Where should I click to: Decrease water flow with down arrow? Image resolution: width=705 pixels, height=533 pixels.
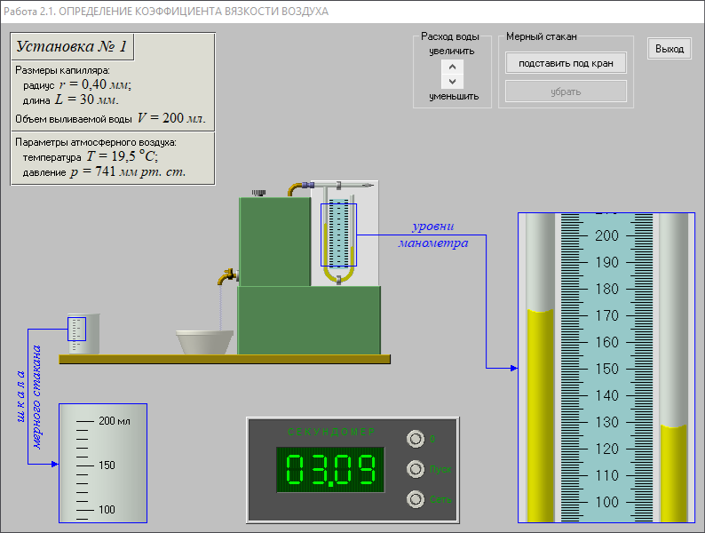[452, 81]
